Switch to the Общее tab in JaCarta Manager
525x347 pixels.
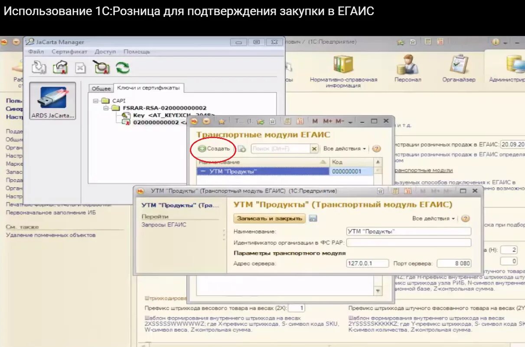click(101, 88)
